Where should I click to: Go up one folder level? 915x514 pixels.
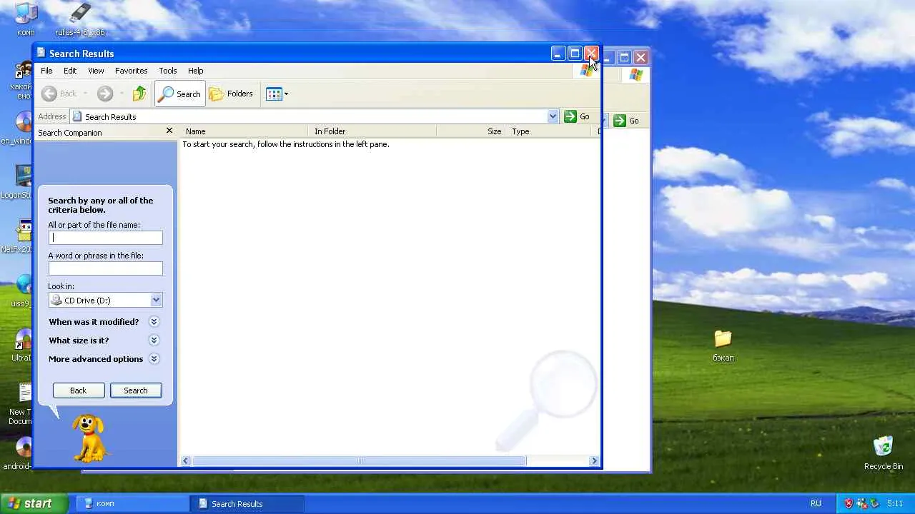pos(139,94)
